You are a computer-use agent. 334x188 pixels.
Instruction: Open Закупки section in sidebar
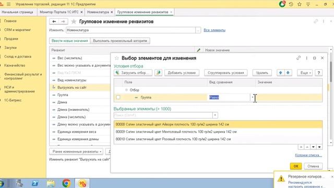click(10, 48)
